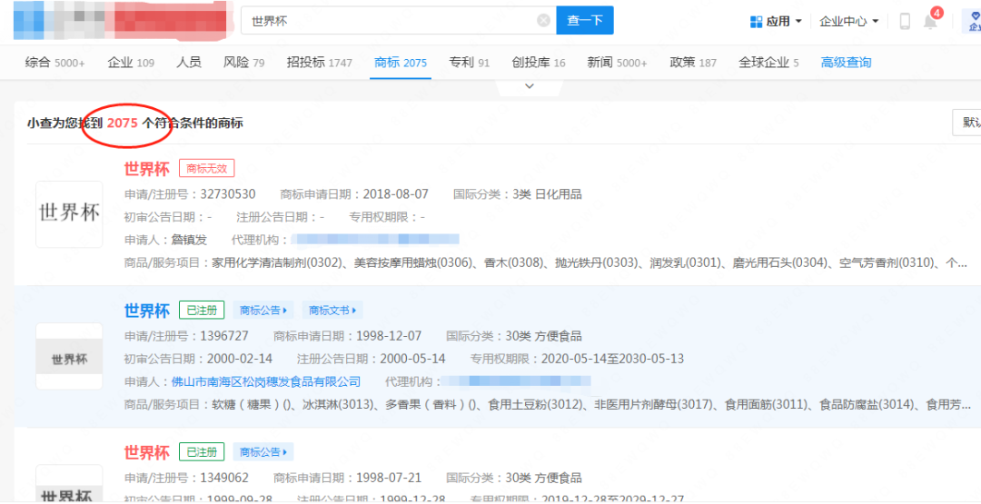
Task: Click 已注册 tag on trademark 1349062
Action: [x=202, y=452]
